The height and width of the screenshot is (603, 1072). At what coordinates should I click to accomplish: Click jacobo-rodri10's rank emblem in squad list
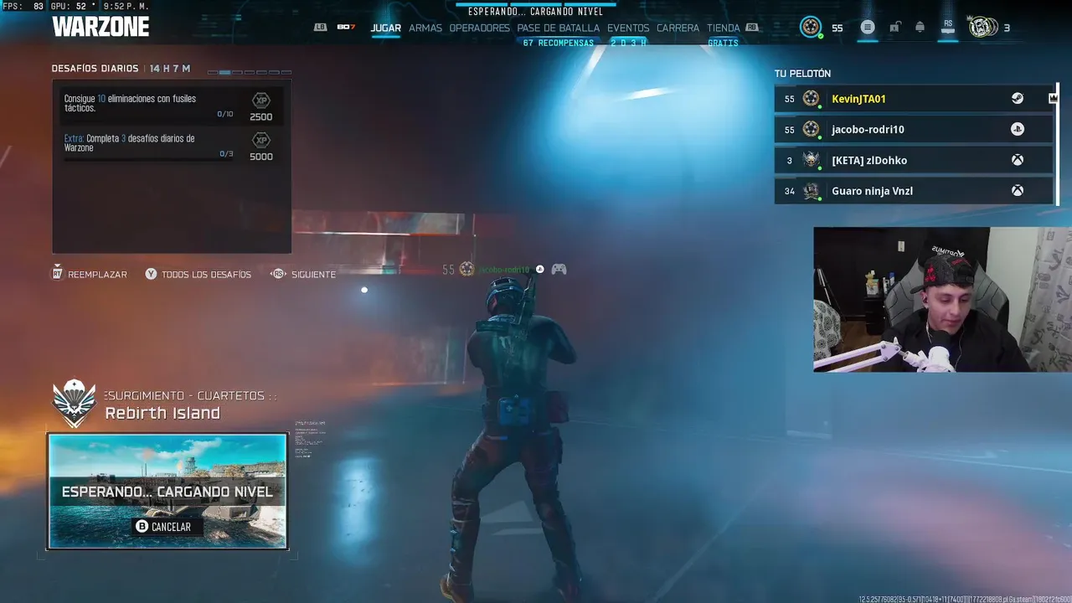click(x=811, y=129)
